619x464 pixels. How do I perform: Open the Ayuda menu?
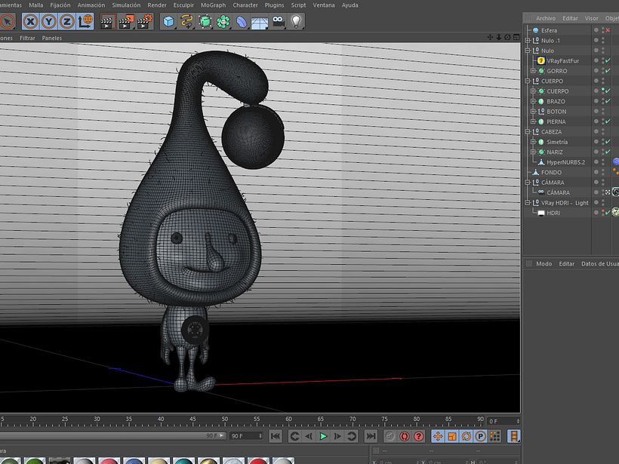pyautogui.click(x=350, y=5)
